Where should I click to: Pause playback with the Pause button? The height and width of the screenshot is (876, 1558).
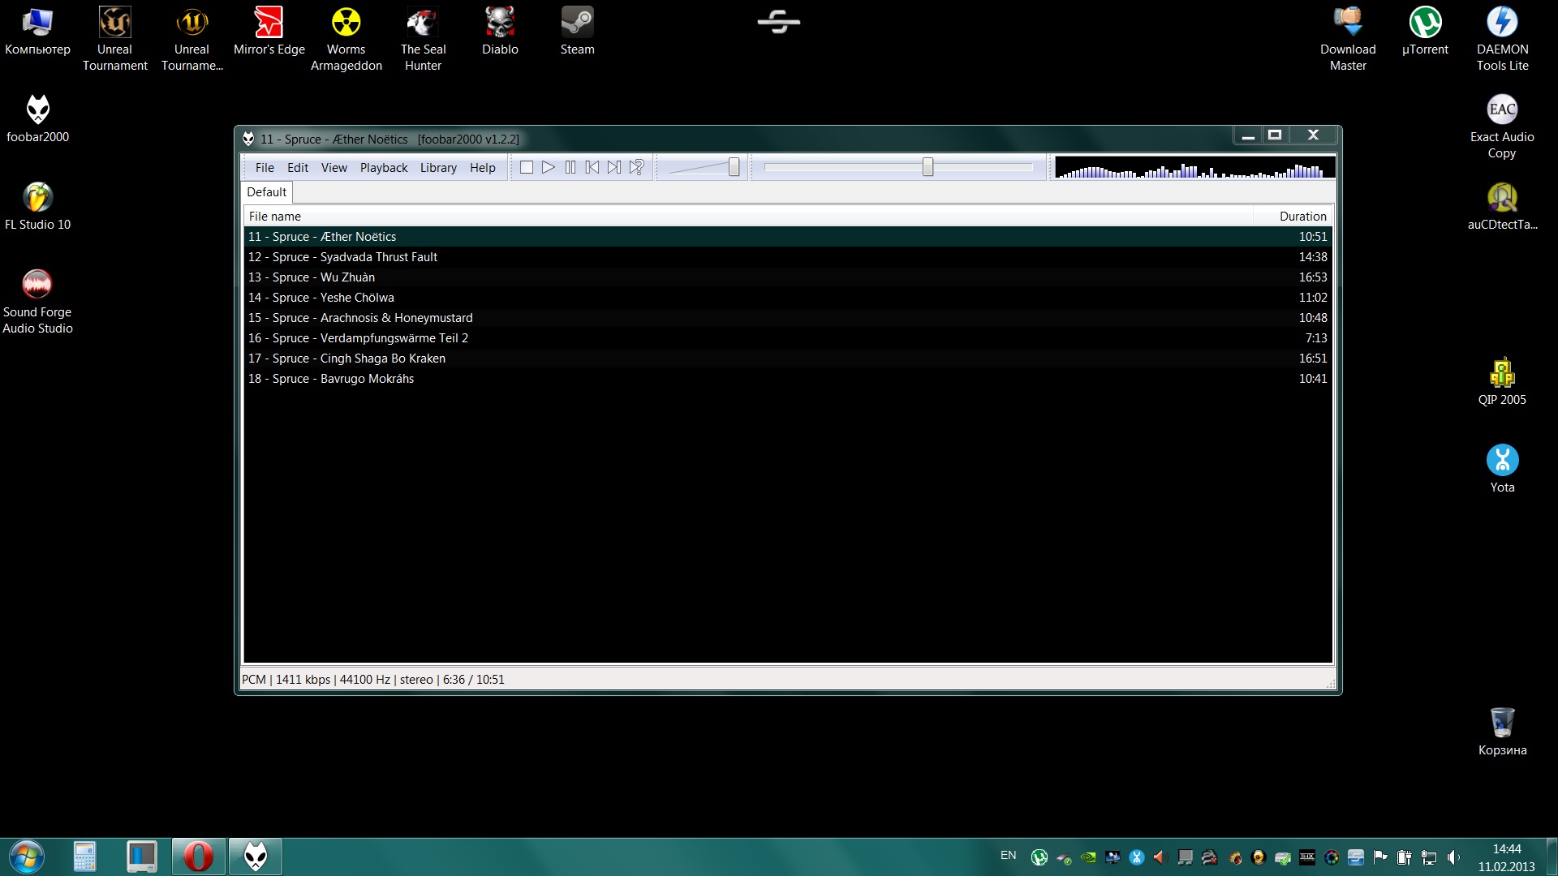tap(570, 167)
